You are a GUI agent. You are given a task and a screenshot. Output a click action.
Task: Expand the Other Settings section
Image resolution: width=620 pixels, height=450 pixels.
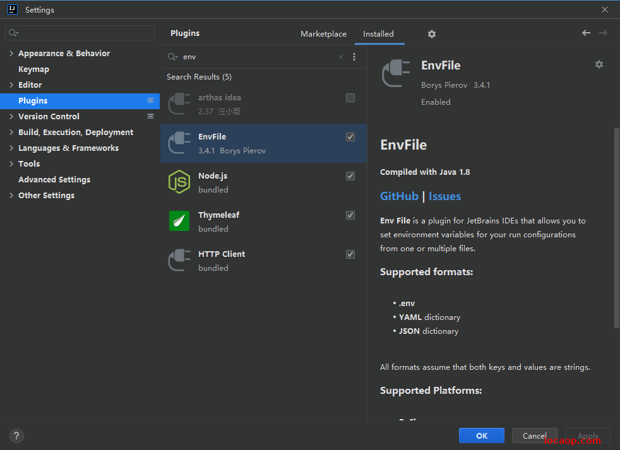11,196
